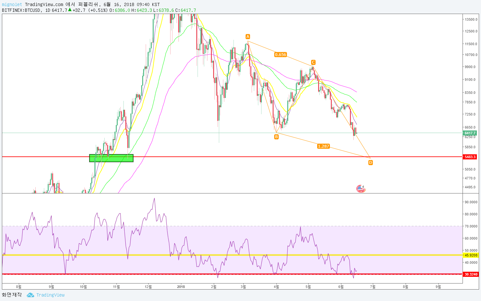481x301 pixels.
Task: Click the yellow 45.9208 RSI level label
Action: pyautogui.click(x=471, y=255)
